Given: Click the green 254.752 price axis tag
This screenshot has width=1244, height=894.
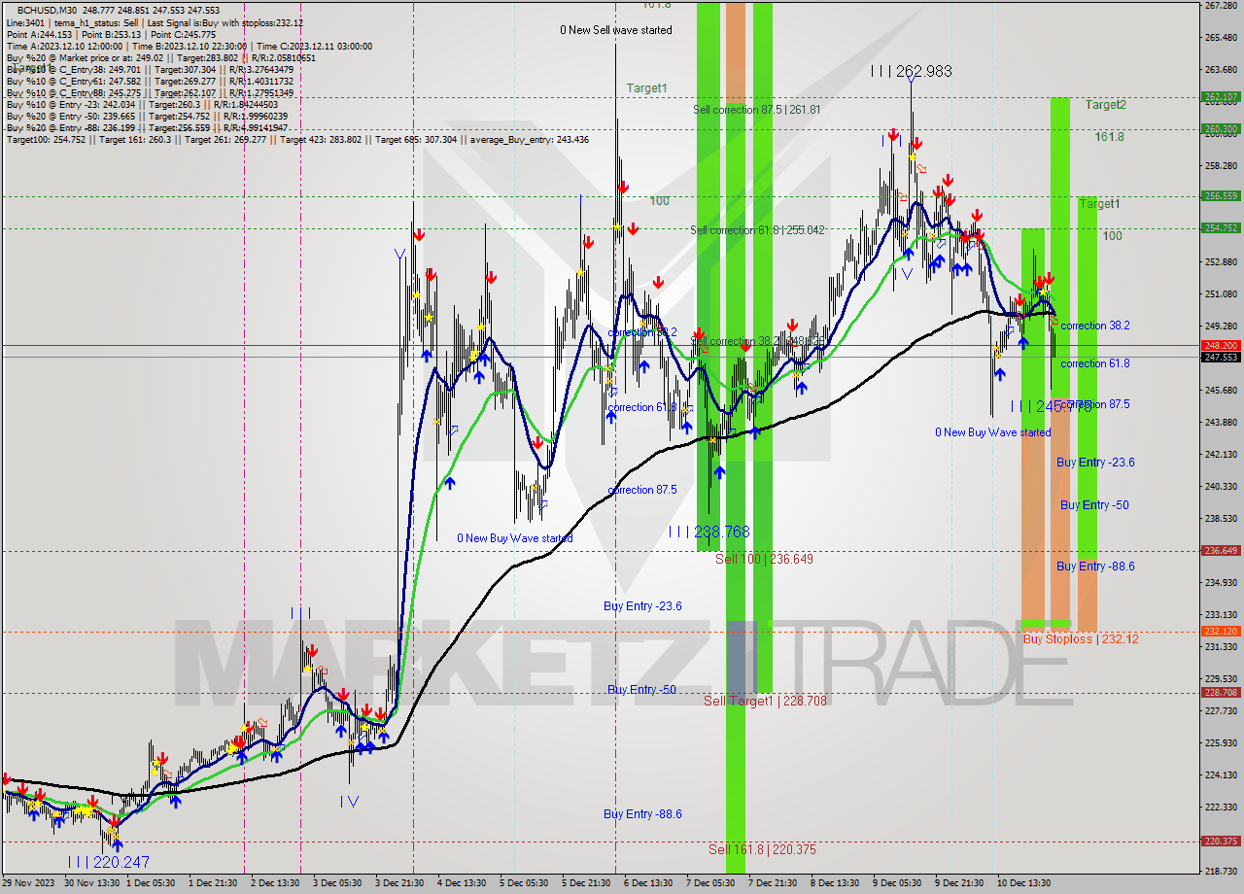Looking at the screenshot, I should point(1221,228).
